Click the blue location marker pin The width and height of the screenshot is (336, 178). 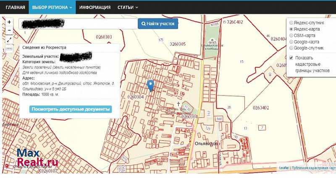click(151, 85)
